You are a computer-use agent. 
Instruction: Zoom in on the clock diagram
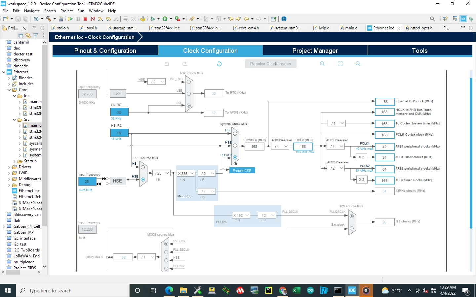[x=322, y=64]
